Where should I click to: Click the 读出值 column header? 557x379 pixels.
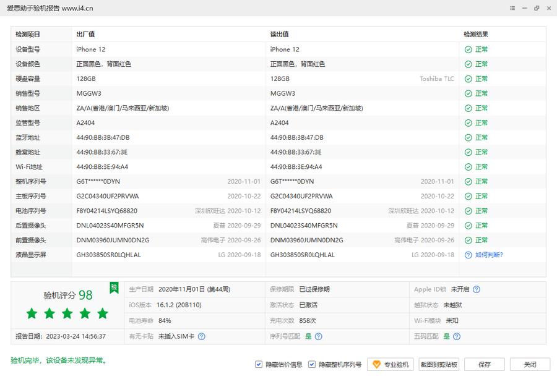(x=280, y=35)
